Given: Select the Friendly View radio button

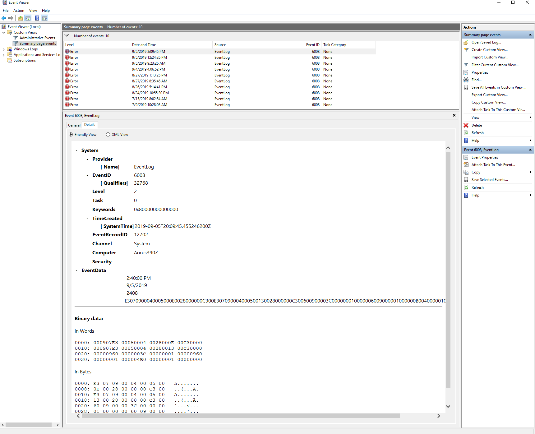Looking at the screenshot, I should 71,135.
